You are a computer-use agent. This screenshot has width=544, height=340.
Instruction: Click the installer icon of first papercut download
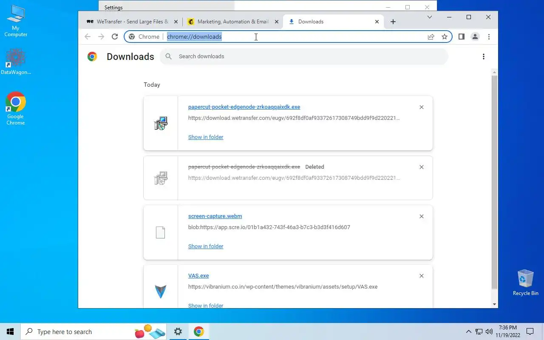pos(161,123)
